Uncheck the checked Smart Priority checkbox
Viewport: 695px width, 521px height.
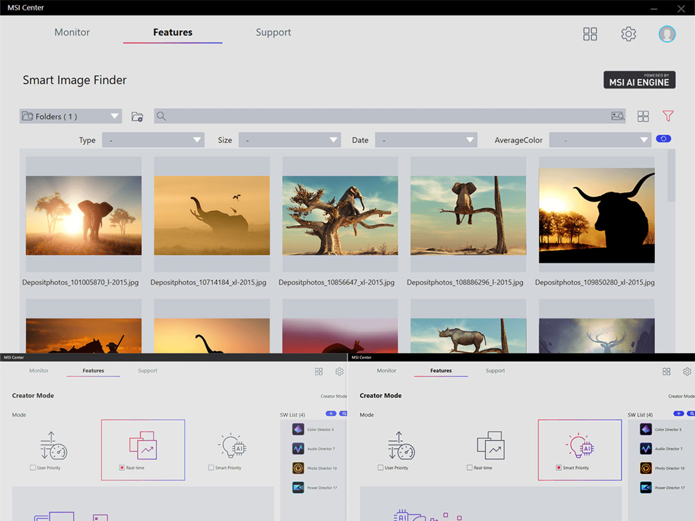tap(559, 468)
